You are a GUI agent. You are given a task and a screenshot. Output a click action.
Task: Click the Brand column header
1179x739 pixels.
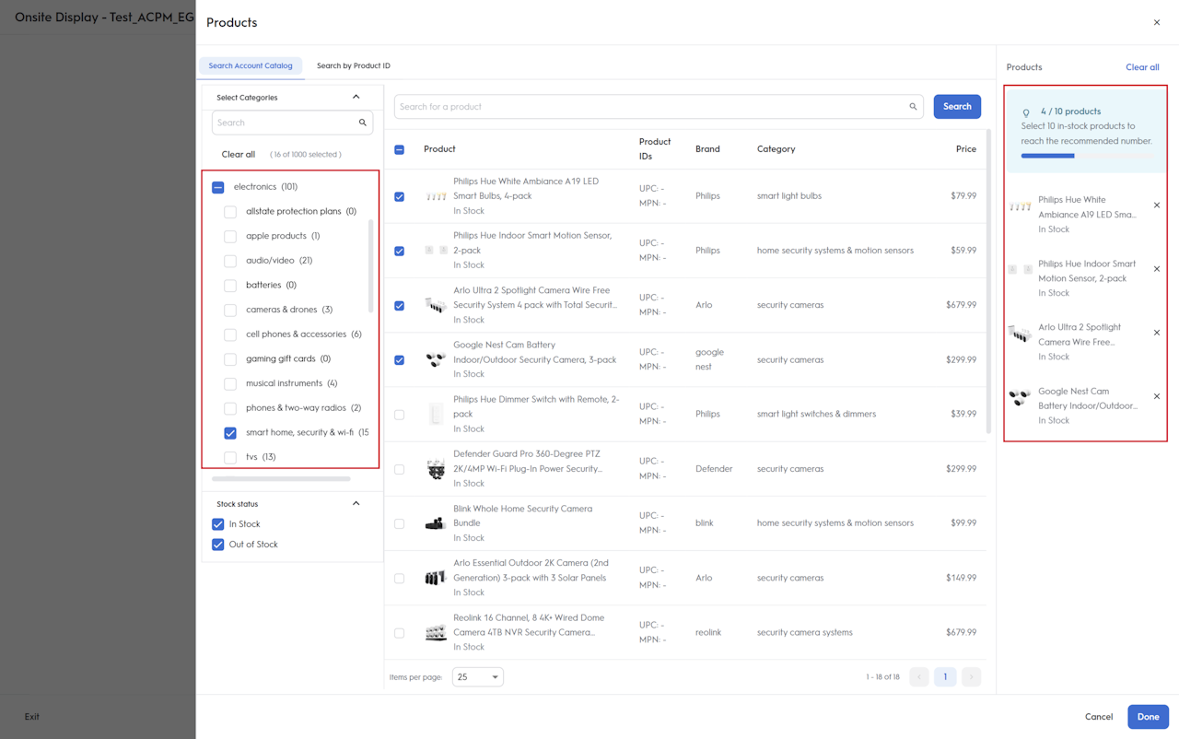tap(707, 149)
